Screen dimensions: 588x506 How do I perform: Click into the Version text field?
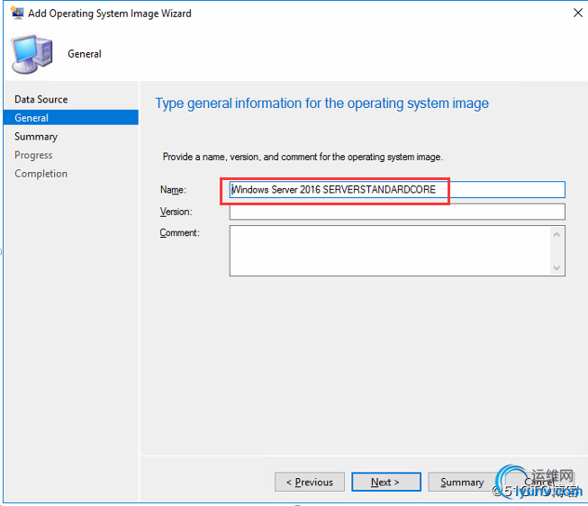coord(397,212)
